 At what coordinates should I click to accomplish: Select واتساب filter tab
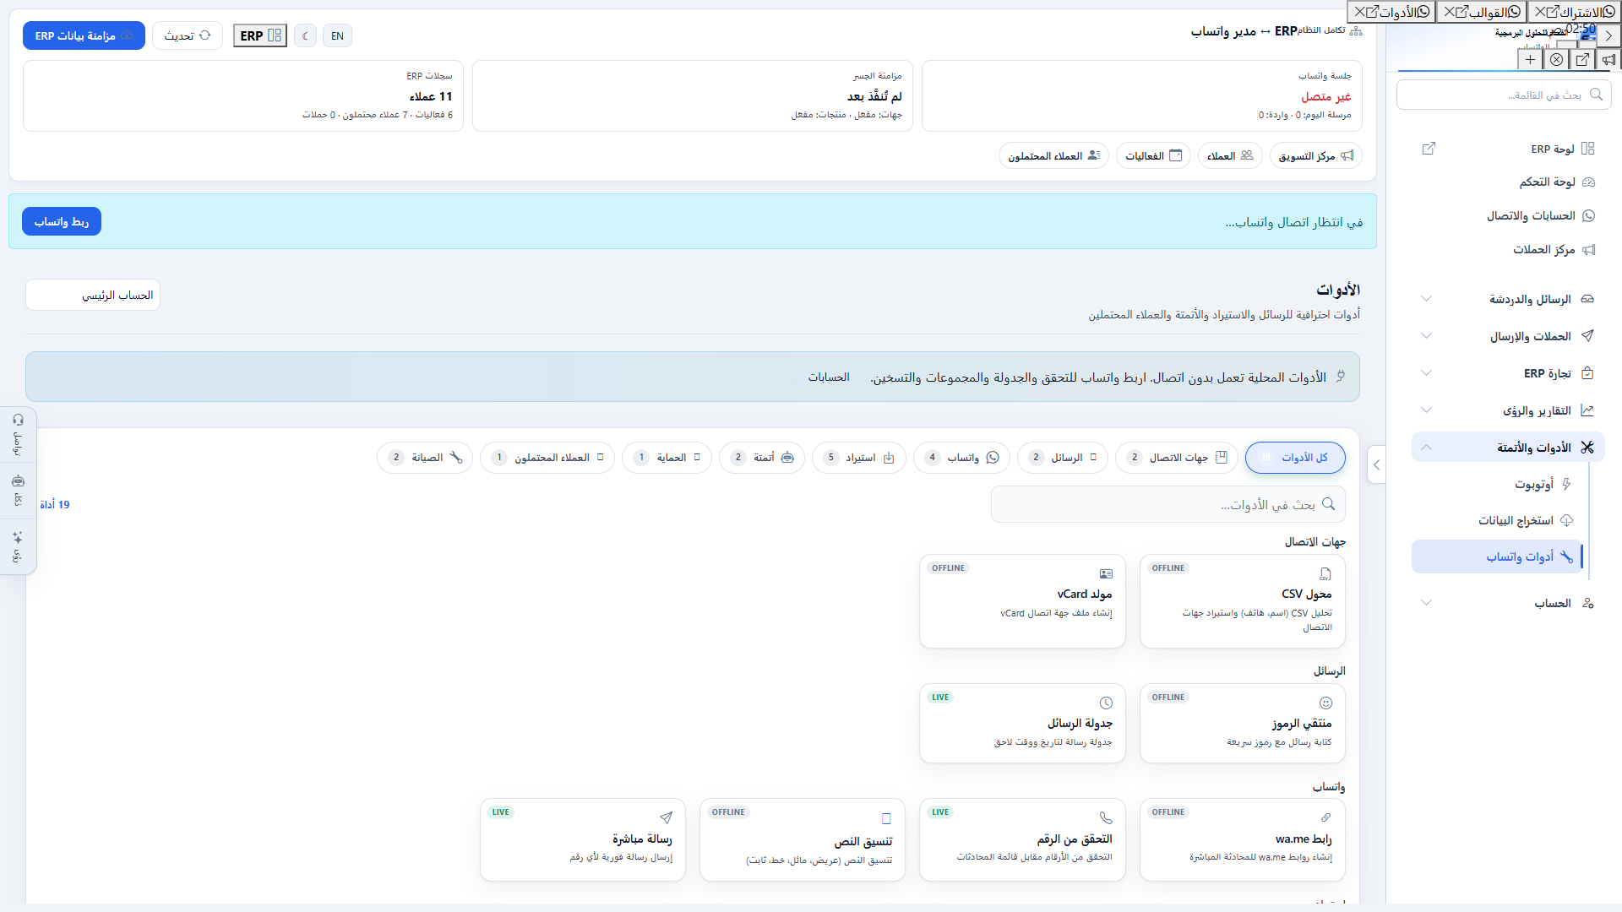961,458
